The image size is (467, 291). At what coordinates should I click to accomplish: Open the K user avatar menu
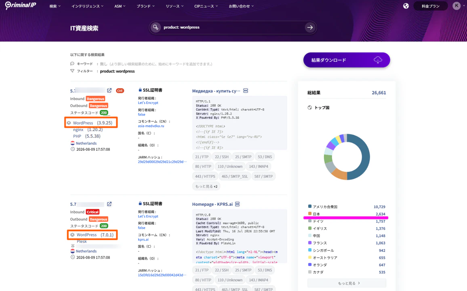point(456,6)
